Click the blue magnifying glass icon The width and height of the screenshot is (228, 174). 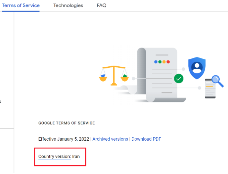217,81
